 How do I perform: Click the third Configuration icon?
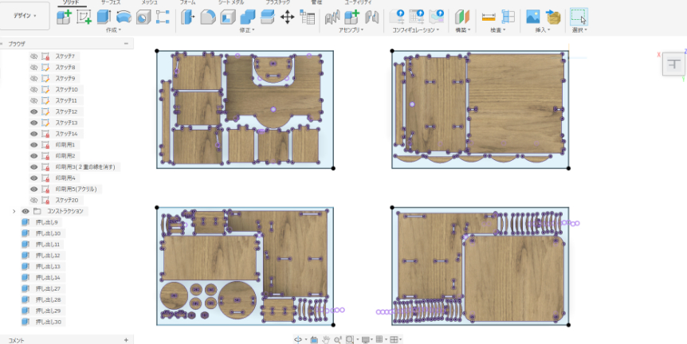pos(437,17)
